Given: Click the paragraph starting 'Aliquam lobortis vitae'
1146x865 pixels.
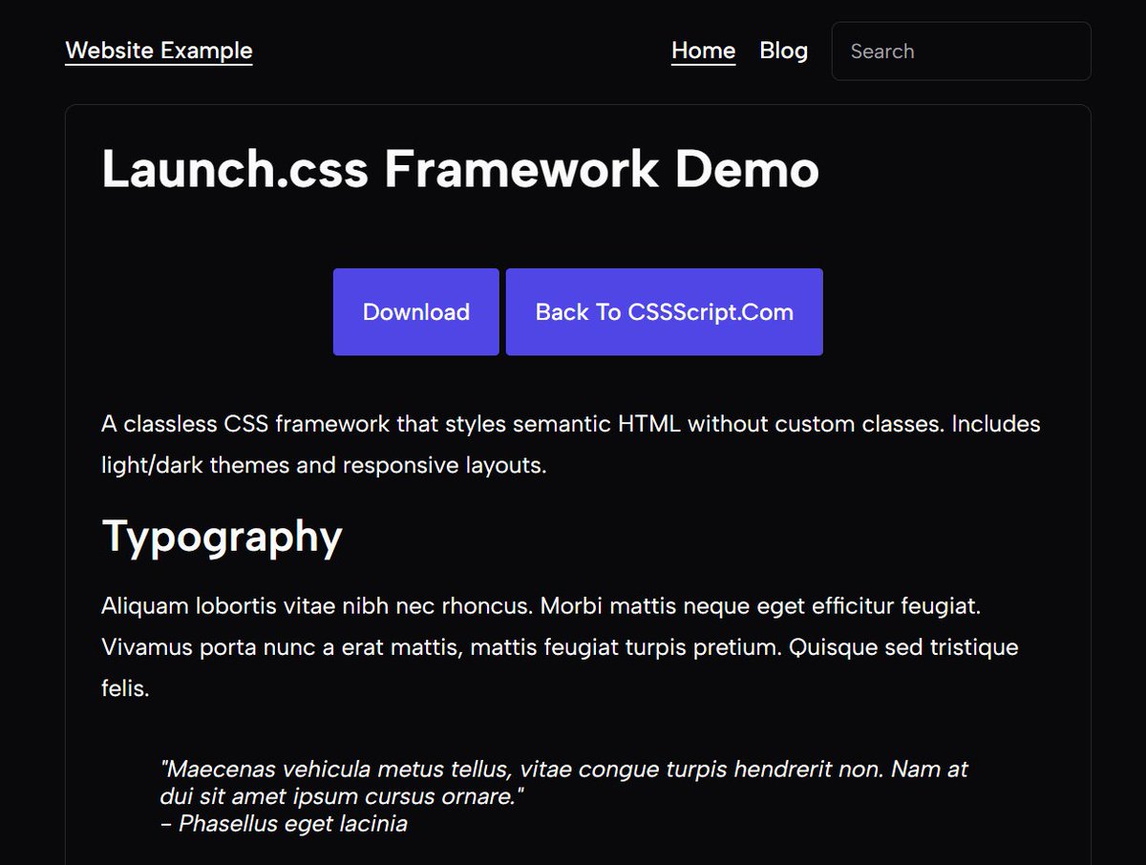Looking at the screenshot, I should click(x=560, y=647).
